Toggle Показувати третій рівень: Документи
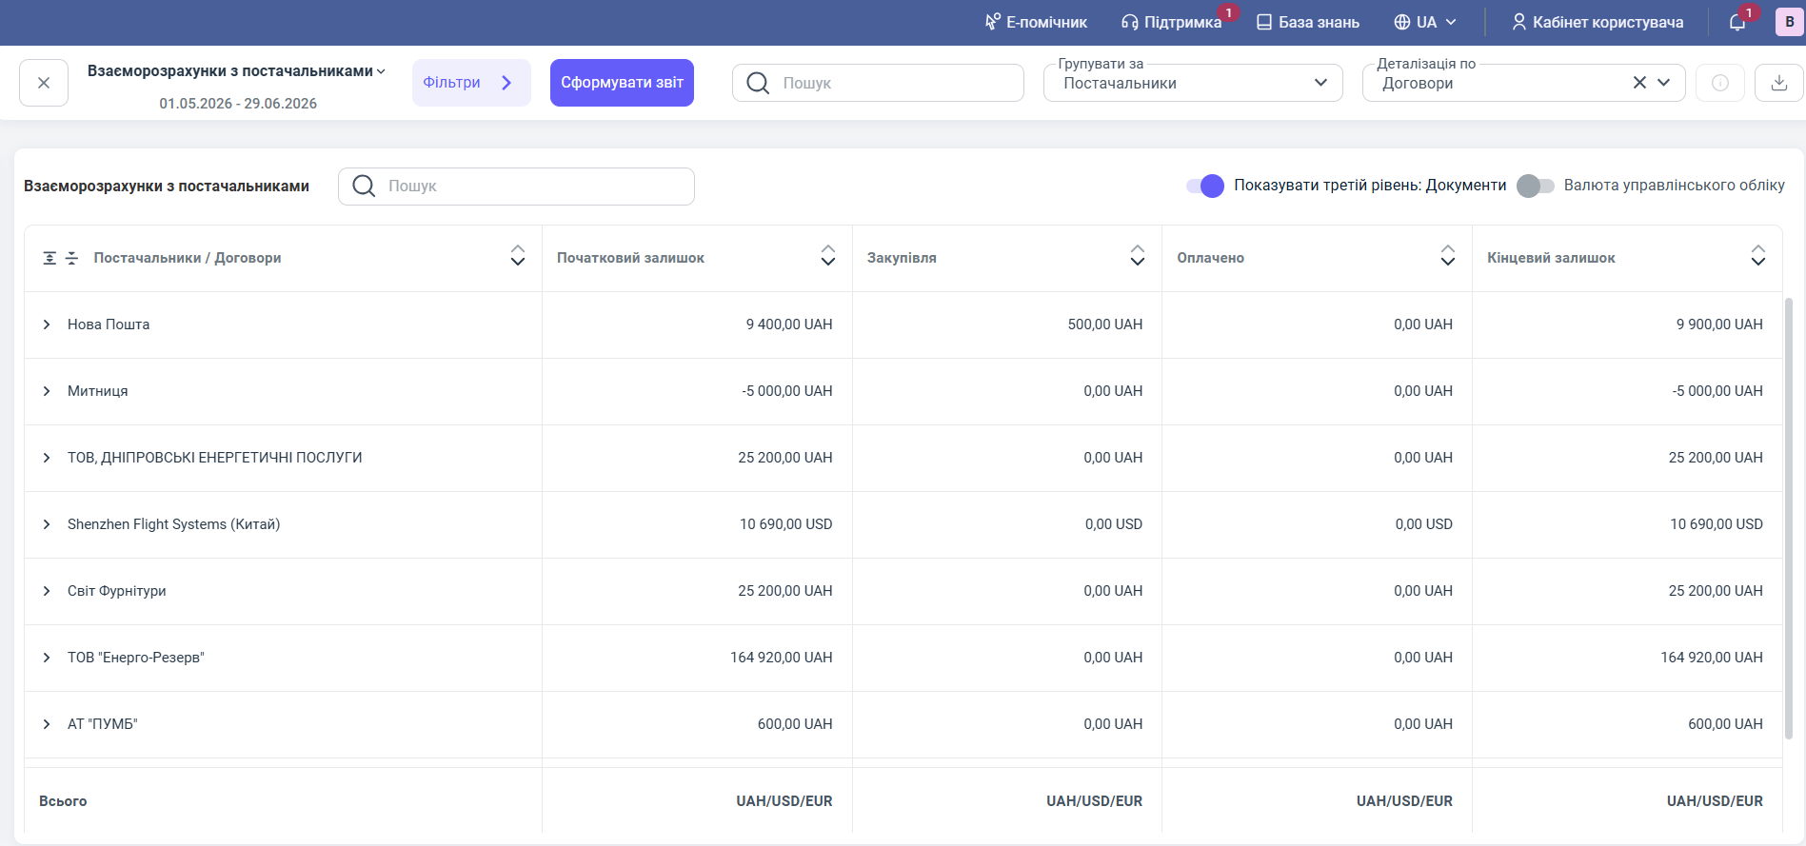The height and width of the screenshot is (846, 1806). pos(1205,186)
